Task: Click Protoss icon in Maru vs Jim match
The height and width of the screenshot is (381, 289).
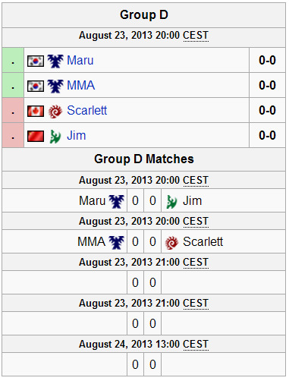Action: coord(171,202)
